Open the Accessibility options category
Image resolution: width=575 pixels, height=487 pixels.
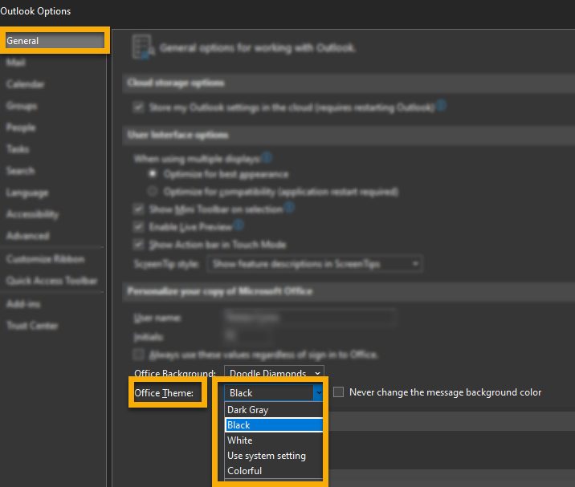pos(32,214)
